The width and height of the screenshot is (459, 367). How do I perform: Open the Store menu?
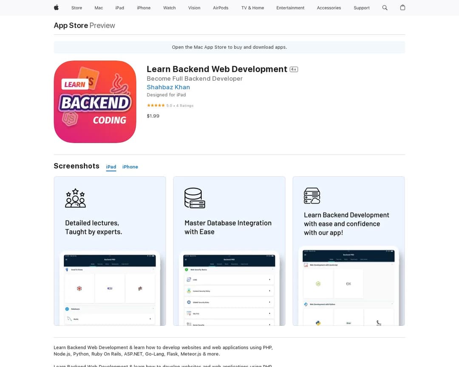click(x=76, y=8)
